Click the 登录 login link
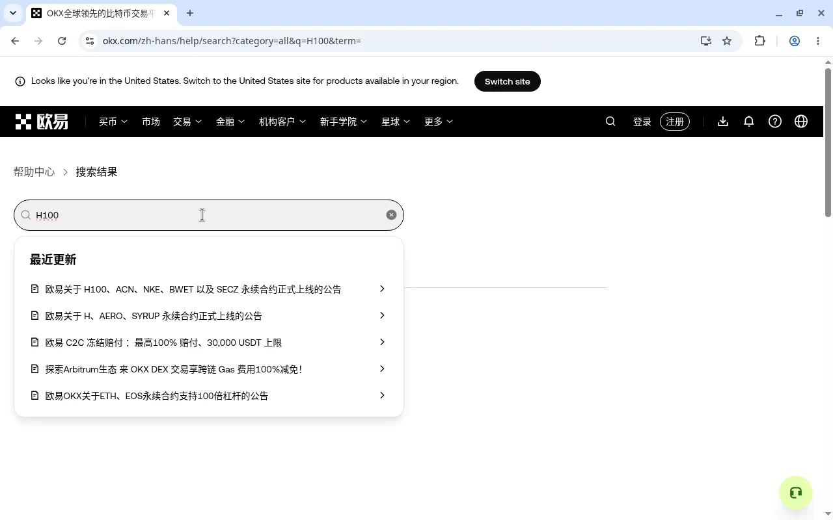The width and height of the screenshot is (833, 520). coord(642,122)
